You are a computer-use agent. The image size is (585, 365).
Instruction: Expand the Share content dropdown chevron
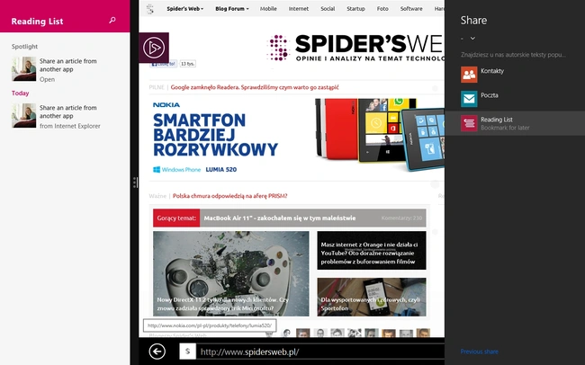click(472, 38)
